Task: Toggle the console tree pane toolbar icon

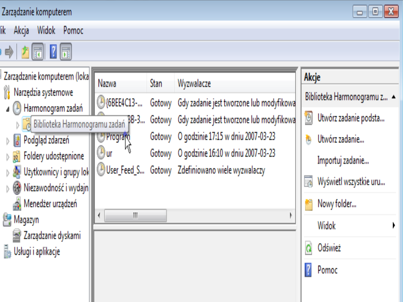Action: coord(37,52)
